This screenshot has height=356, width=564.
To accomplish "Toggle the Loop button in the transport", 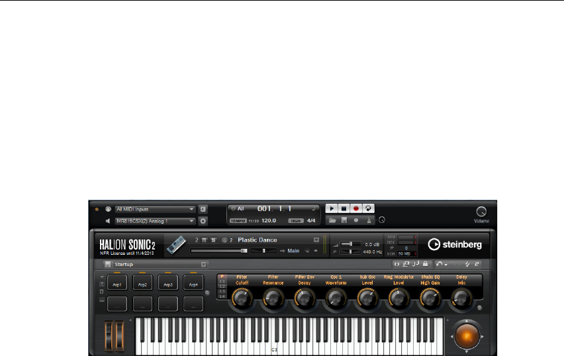I will pos(368,208).
